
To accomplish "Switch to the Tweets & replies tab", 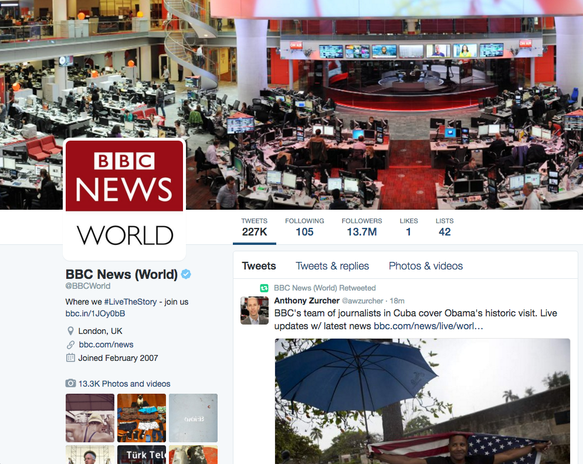I will tap(332, 266).
